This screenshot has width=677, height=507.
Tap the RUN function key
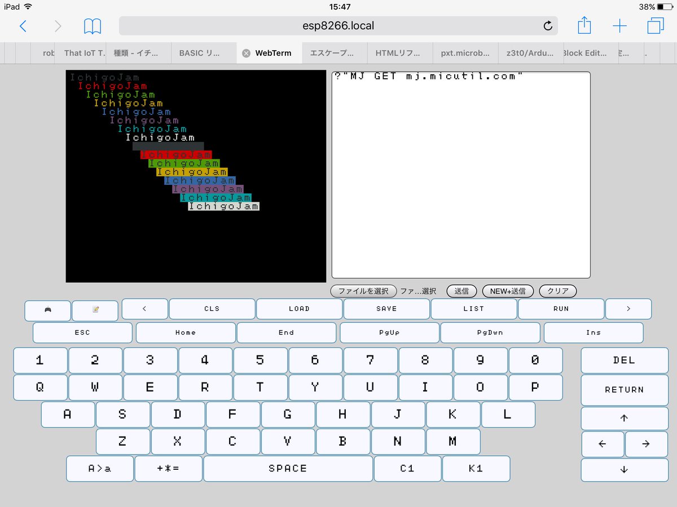(561, 309)
